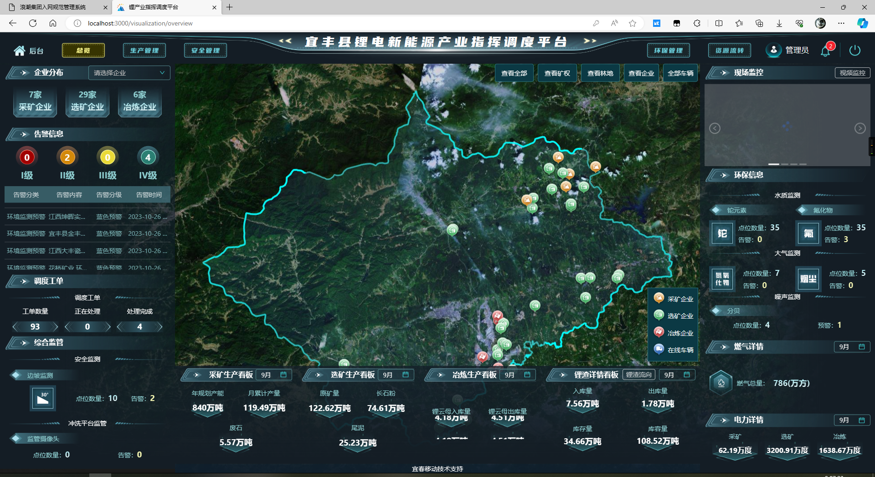This screenshot has width=875, height=477.
Task: Open alarm row 江西坤晖实...
Action: pos(87,217)
